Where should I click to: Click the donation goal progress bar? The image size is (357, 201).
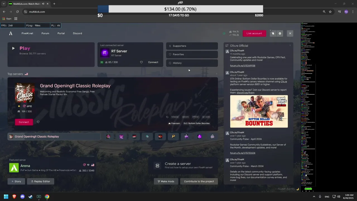180,9
